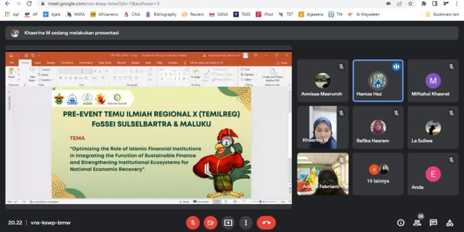Expand the Bookmark lain folder

tap(442, 14)
